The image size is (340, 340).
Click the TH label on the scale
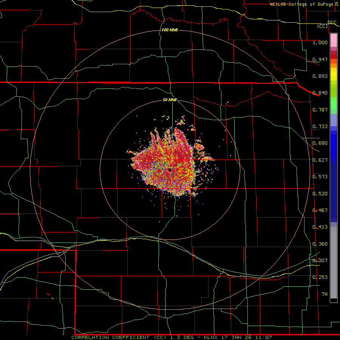click(325, 294)
